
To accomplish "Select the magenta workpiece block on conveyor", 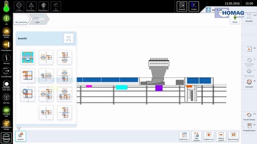I will click(89, 86).
